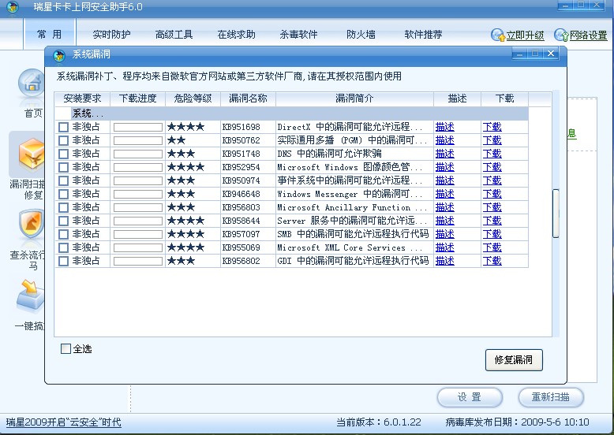Click the 下载进度 column header
Screen dimensions: 614x435
(x=138, y=99)
